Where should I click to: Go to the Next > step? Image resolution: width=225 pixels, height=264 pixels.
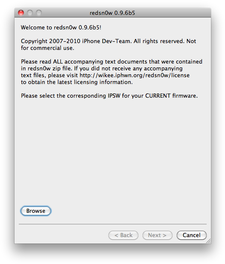(x=157, y=235)
